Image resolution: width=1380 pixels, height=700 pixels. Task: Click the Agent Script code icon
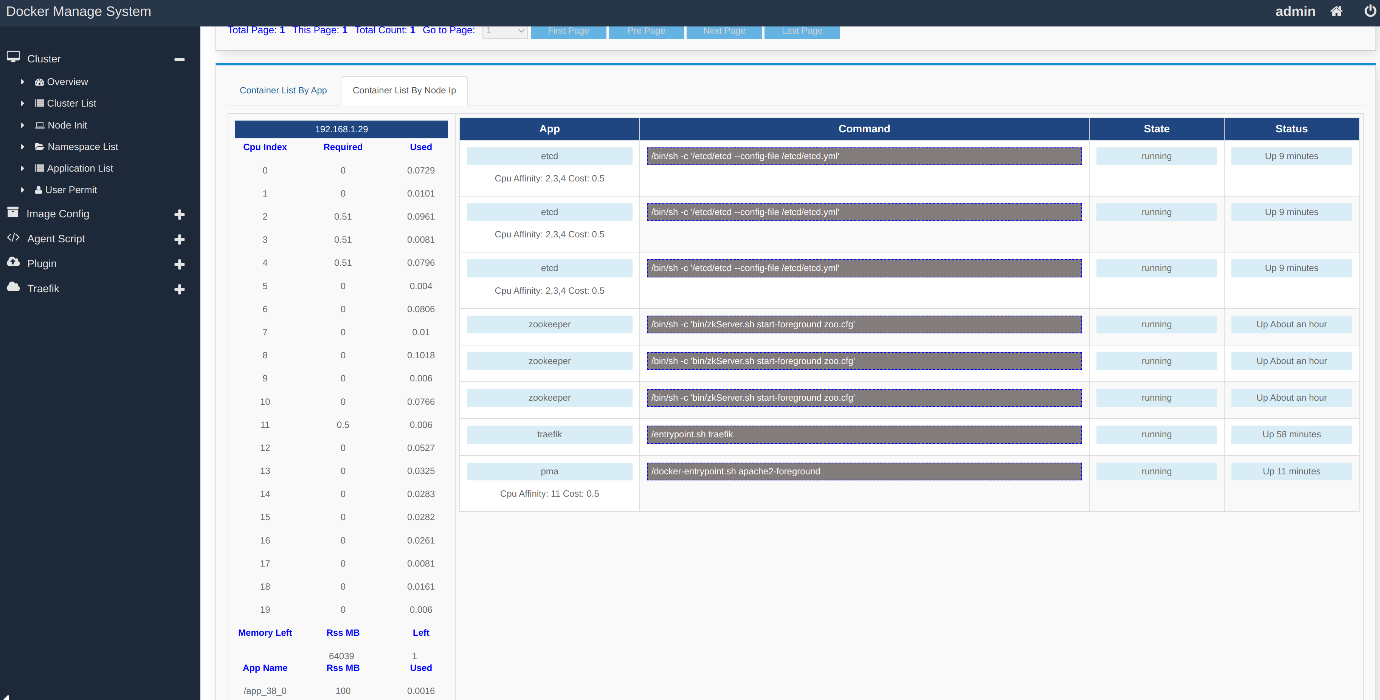[13, 237]
